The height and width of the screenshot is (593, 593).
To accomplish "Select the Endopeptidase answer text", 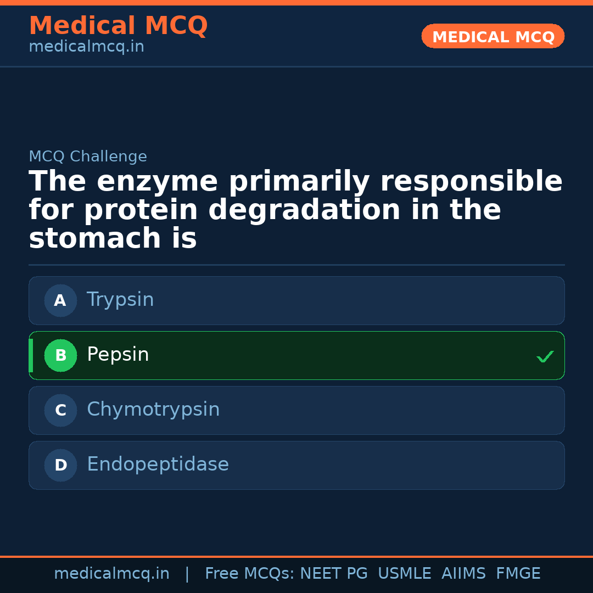I will click(158, 465).
